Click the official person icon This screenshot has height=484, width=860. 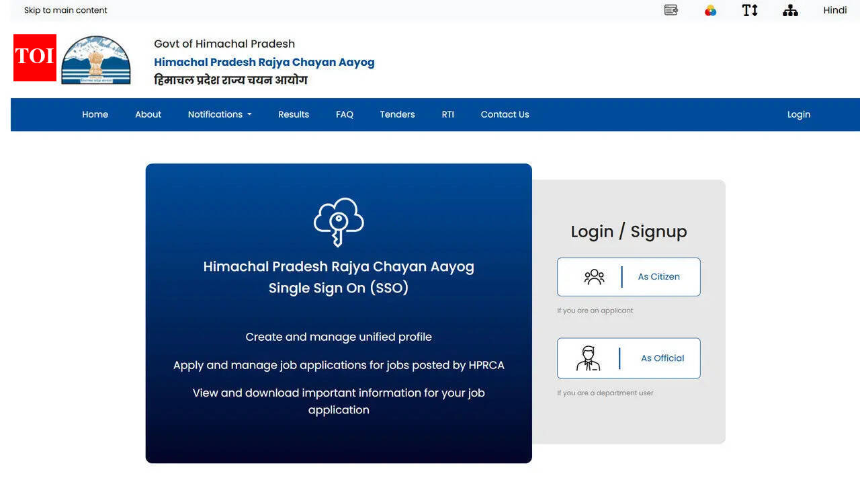point(589,358)
